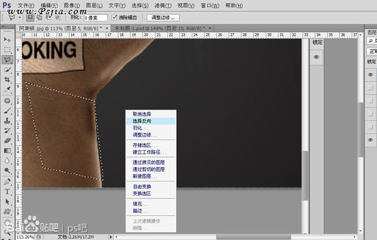Toggle the 消除锯齿 anti-alias checkbox
377x240 pixels.
[x=114, y=18]
